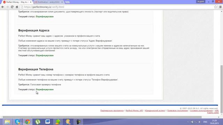The height and width of the screenshot is (125, 223).
Task: Open uTorrent from the taskbar
Action: pos(38,122)
